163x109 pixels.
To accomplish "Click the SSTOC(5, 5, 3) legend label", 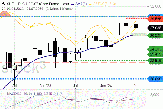I will tap(104, 4).
